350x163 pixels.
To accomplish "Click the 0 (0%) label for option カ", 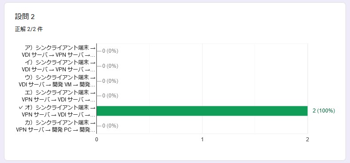I will [x=110, y=126].
